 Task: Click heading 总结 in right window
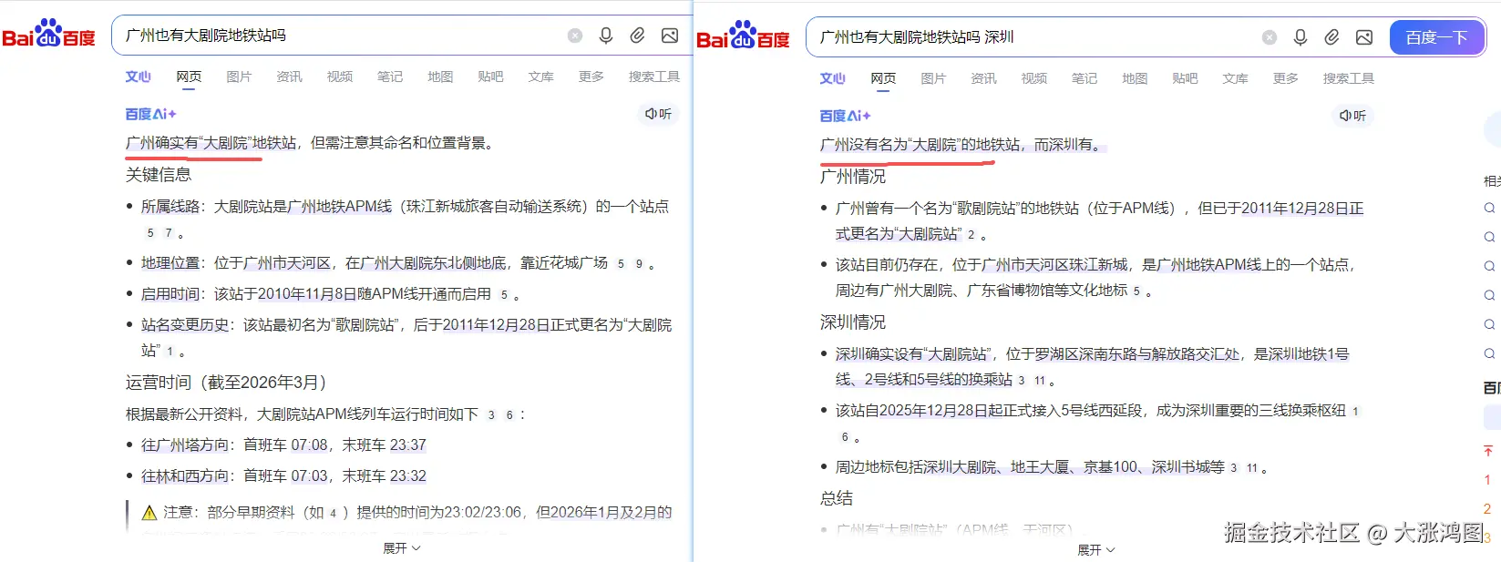837,498
